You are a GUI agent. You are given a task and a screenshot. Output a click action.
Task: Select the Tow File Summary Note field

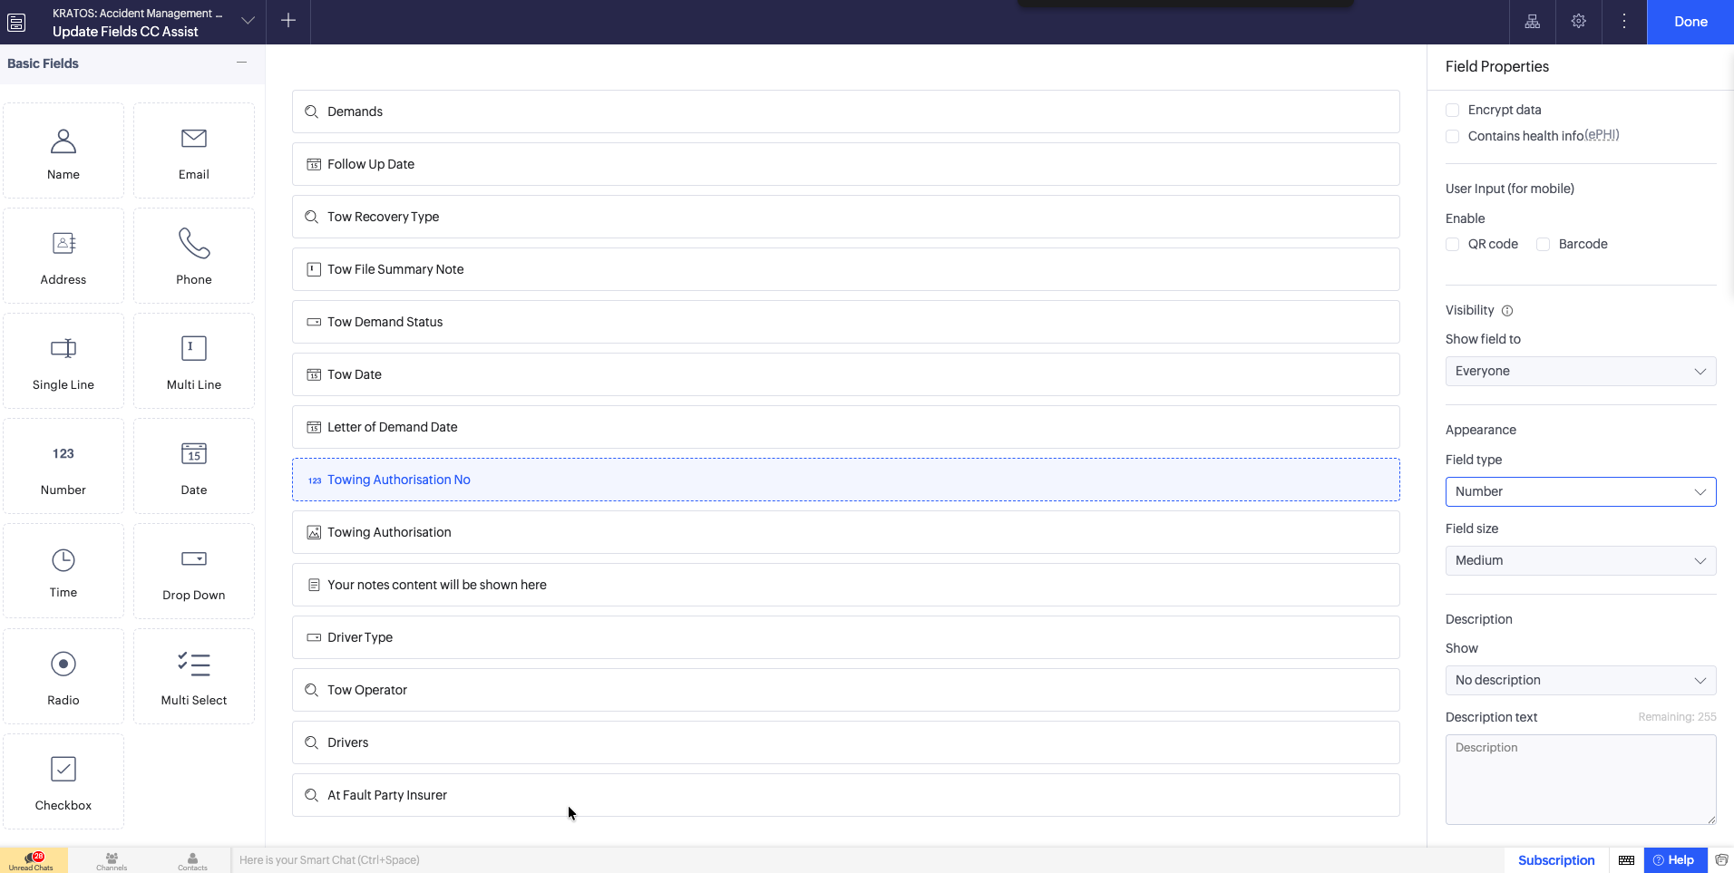[x=846, y=269]
